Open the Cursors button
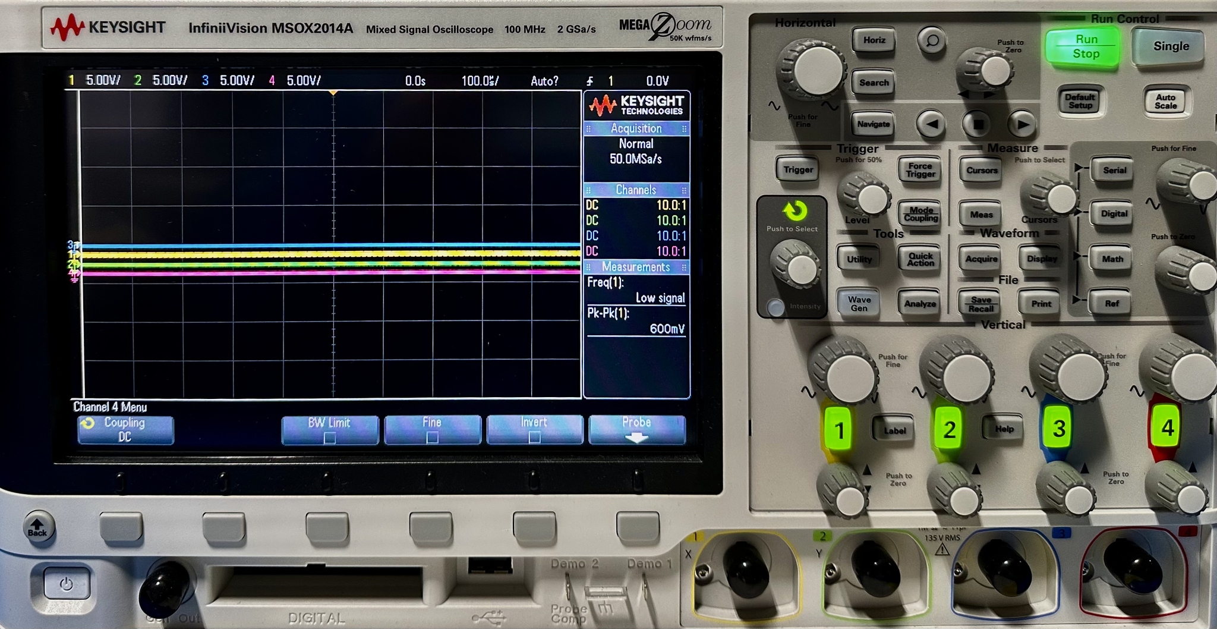 click(981, 170)
